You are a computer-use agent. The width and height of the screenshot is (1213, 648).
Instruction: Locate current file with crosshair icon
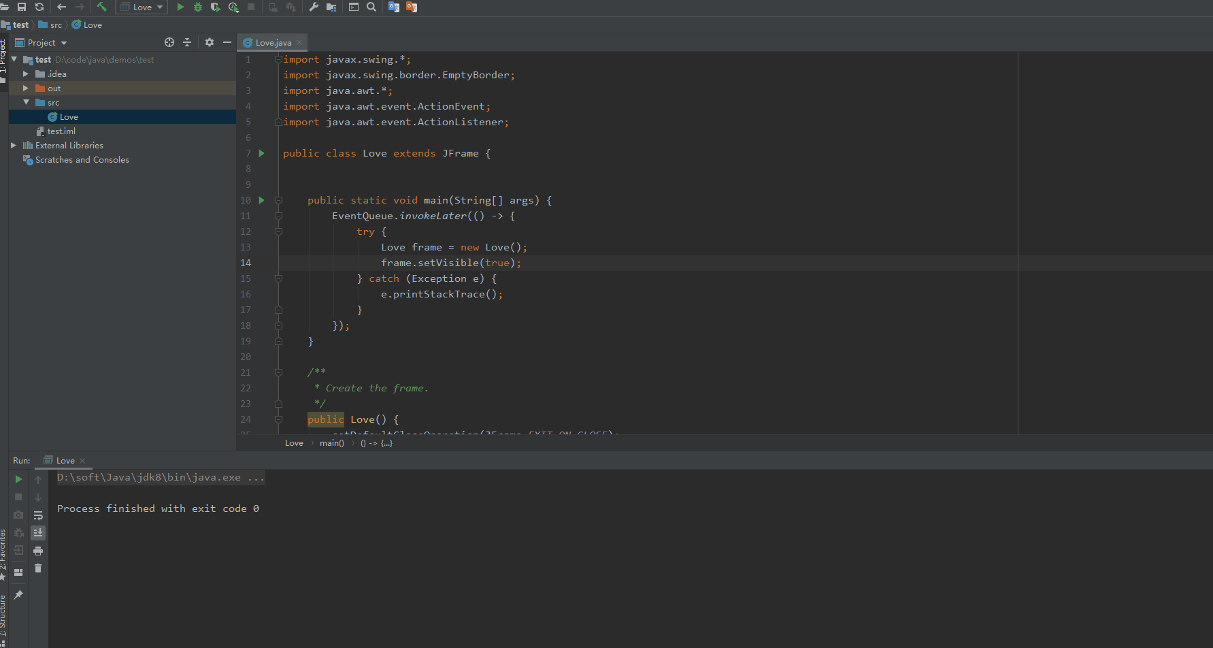click(169, 42)
